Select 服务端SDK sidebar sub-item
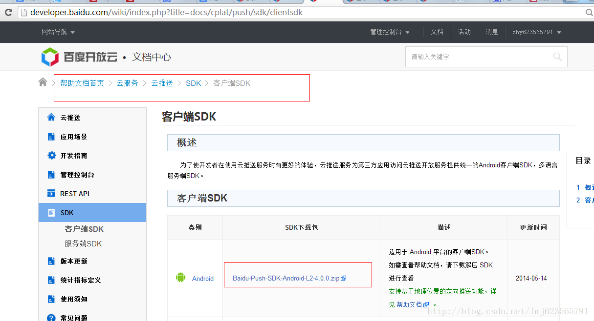 [x=84, y=243]
